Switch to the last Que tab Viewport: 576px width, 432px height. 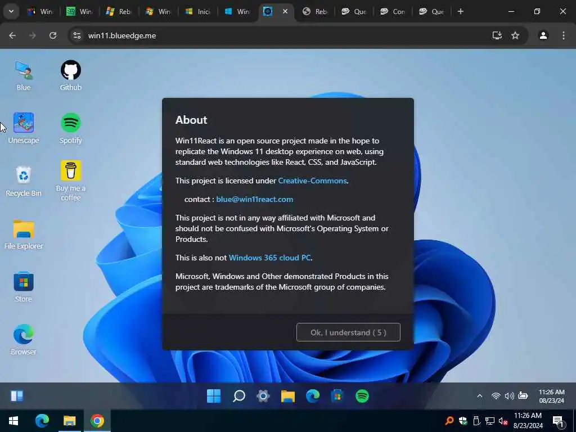[431, 11]
